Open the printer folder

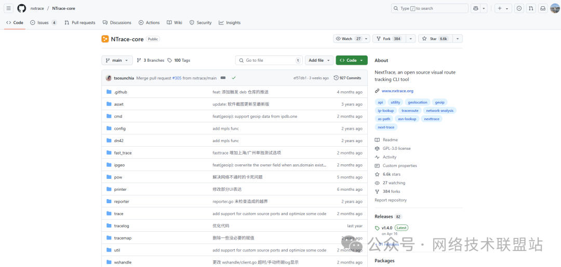120,189
